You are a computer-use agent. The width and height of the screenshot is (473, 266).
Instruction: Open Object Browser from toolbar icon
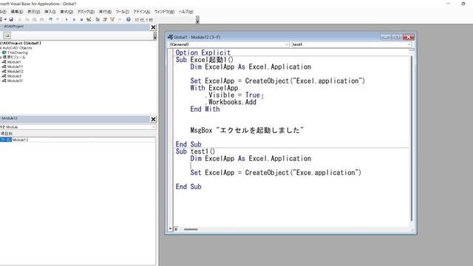tap(112, 19)
